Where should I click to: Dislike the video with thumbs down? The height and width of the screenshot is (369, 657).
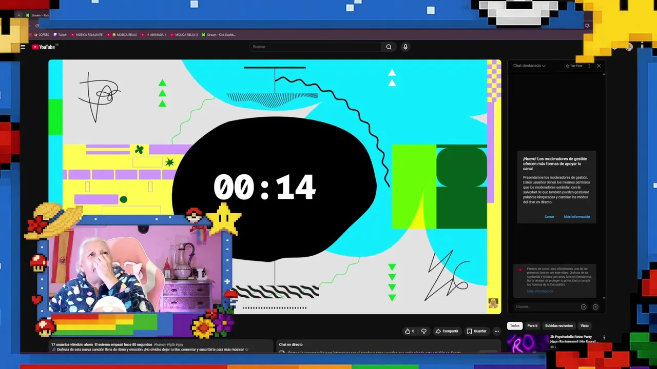423,331
